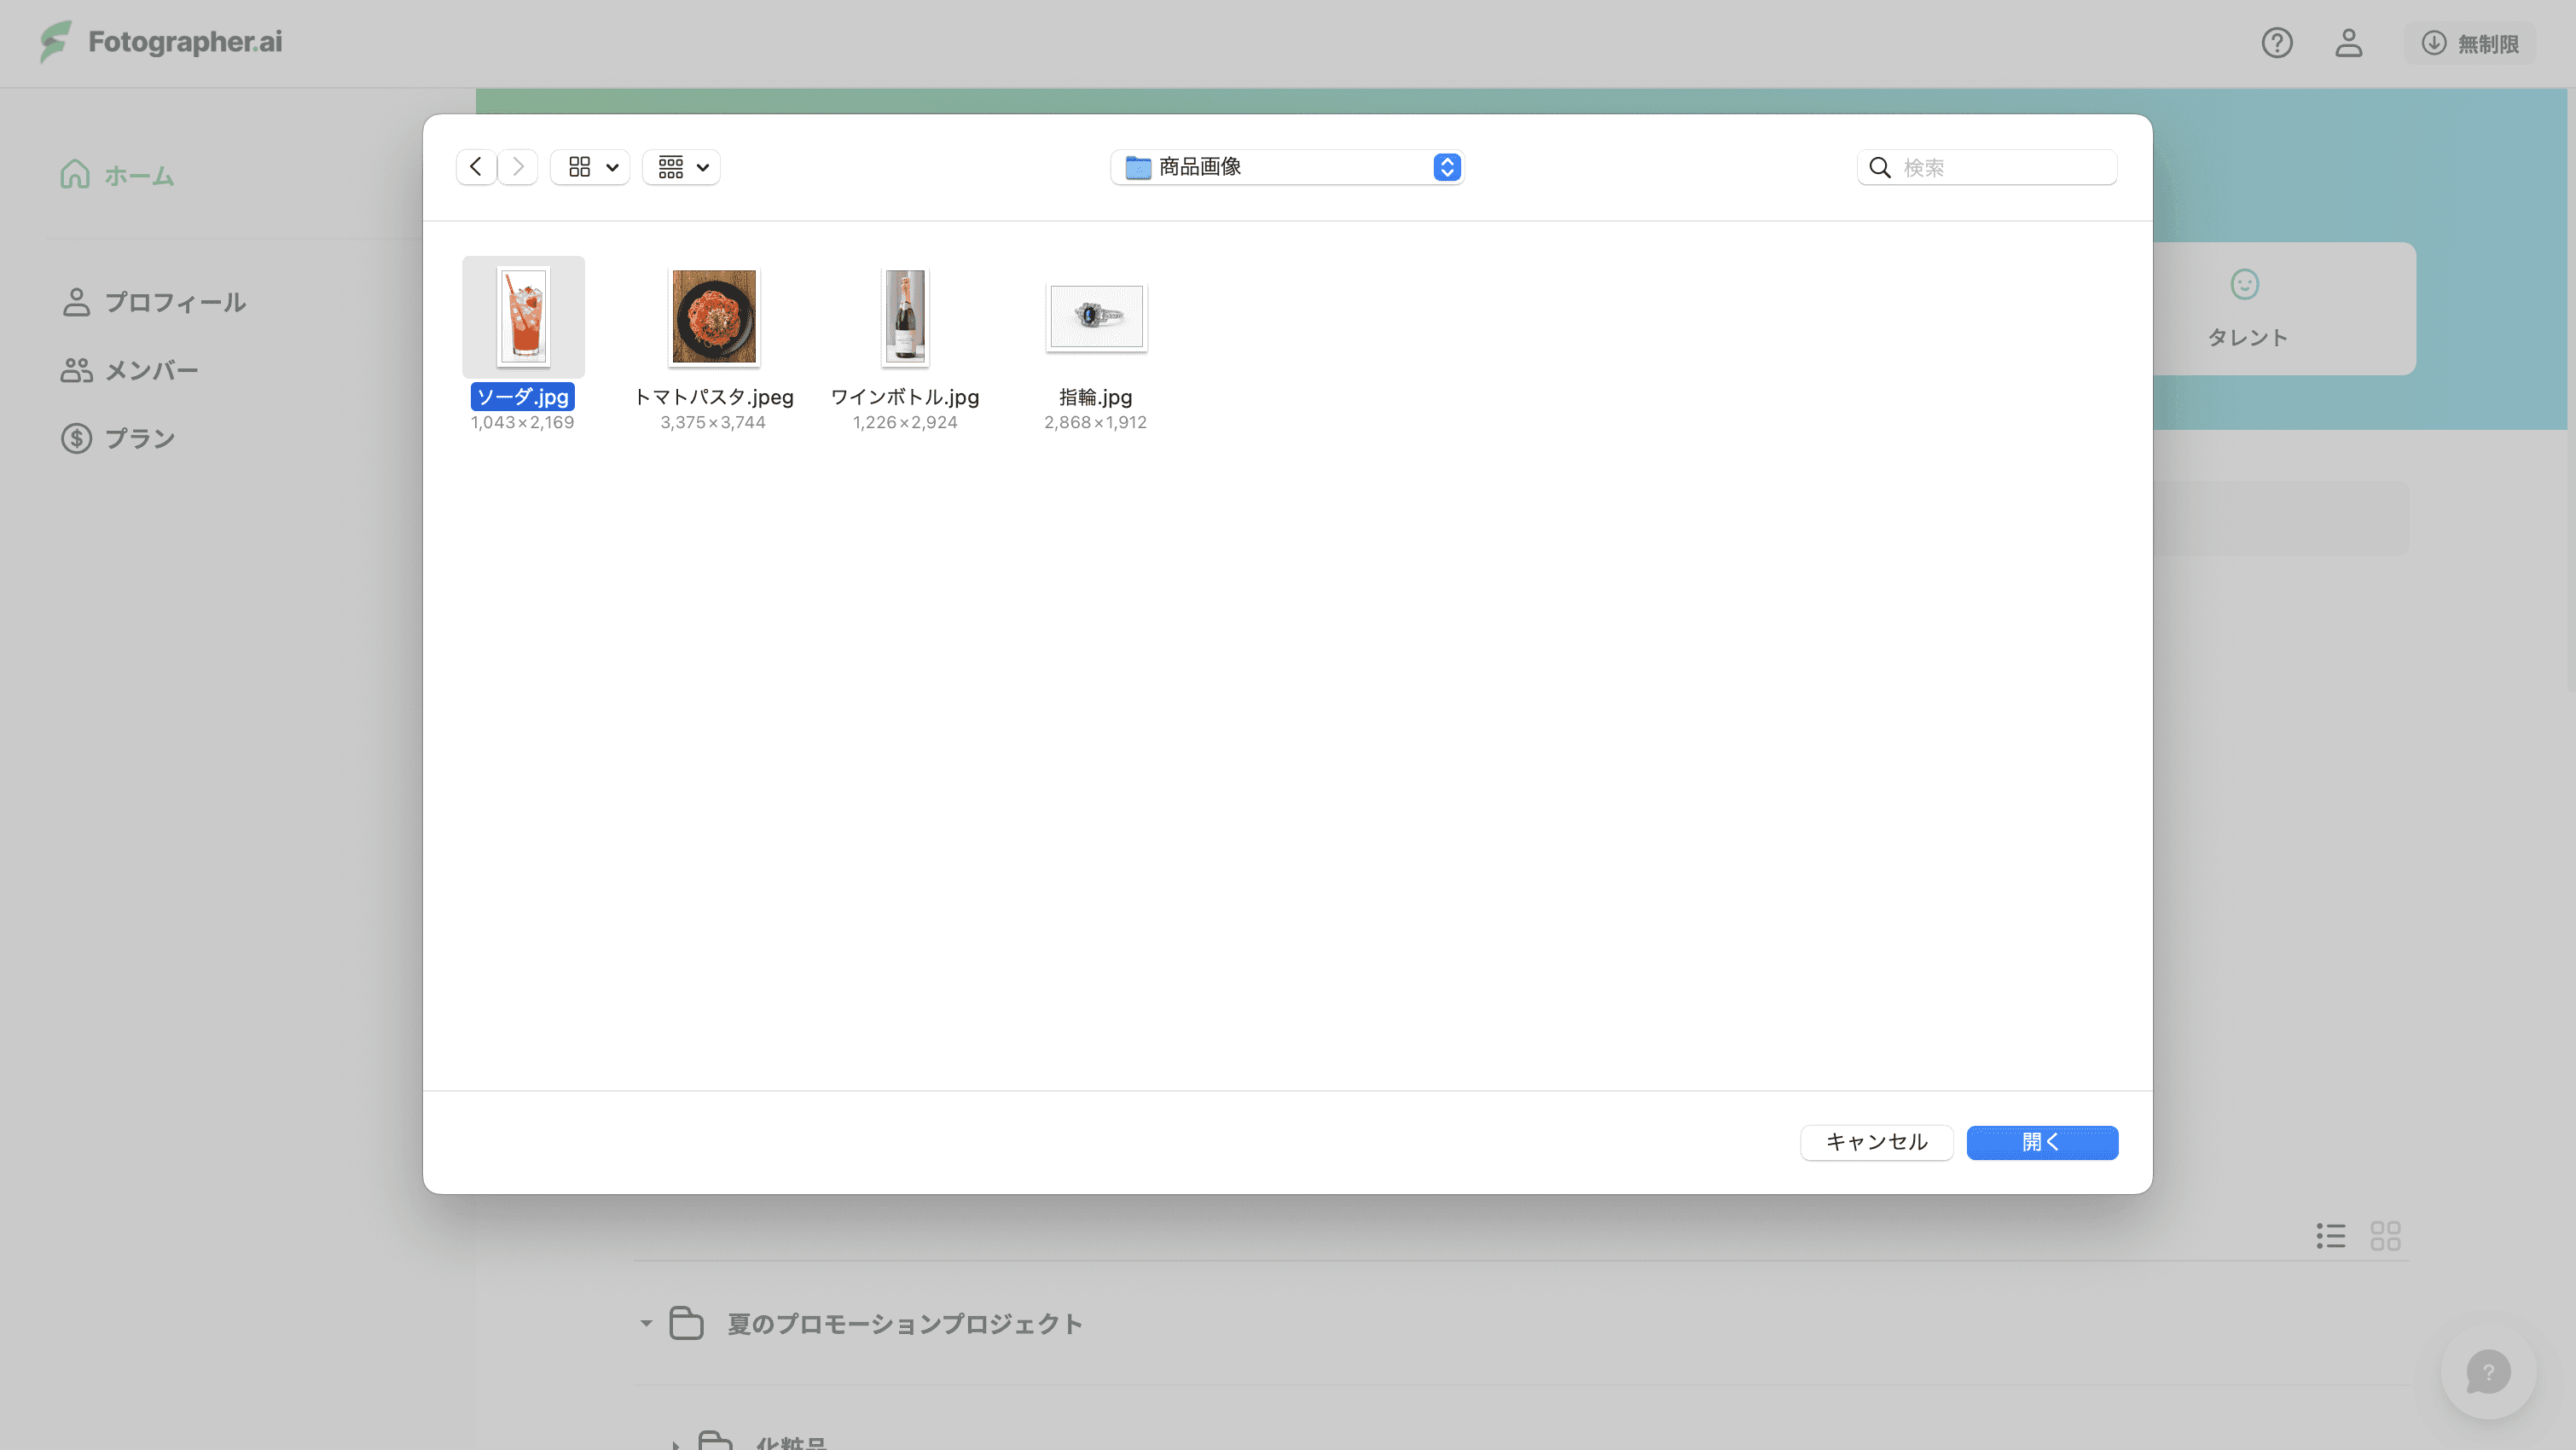
Task: Click the プラン dollar icon
Action: (x=76, y=438)
